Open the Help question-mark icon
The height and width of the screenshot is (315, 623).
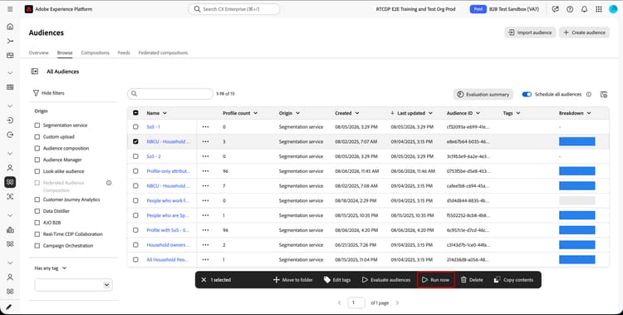(x=570, y=9)
